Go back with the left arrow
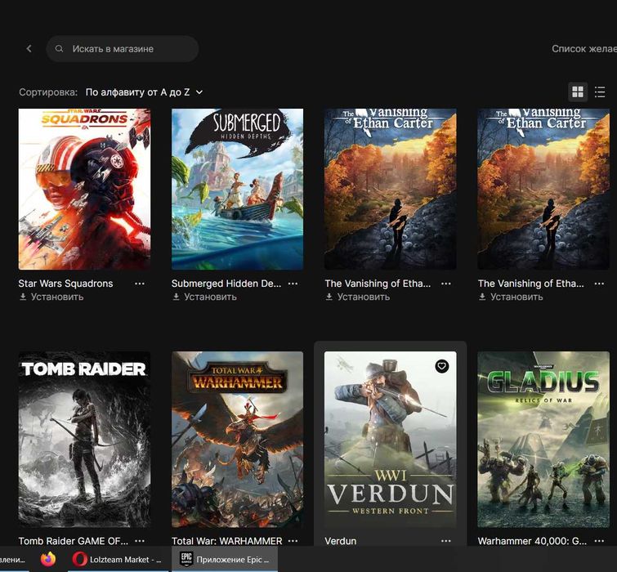The width and height of the screenshot is (617, 572). [x=29, y=48]
